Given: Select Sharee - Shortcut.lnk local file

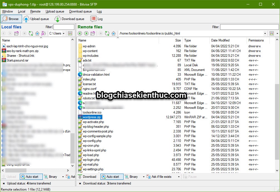Looking at the screenshot, I should coord(20,56).
